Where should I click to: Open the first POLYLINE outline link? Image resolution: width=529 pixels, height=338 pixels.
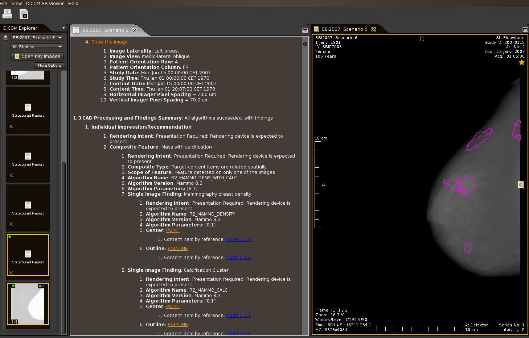(177, 249)
